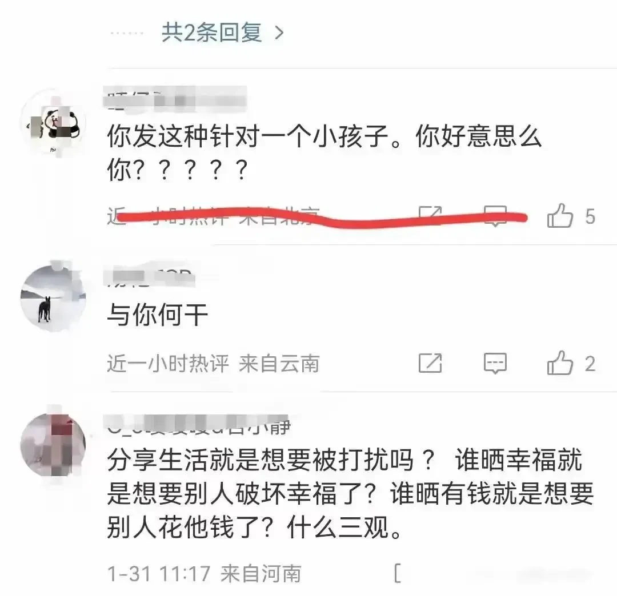Screen dimensions: 617x596
Task: Reply to the 你发这种针对一个小孩子 comment
Action: [x=495, y=216]
